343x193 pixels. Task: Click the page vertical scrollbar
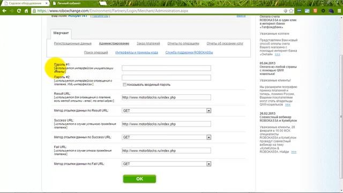341,117
